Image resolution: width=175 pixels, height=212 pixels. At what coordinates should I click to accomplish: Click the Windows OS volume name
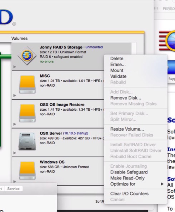coord(52,162)
